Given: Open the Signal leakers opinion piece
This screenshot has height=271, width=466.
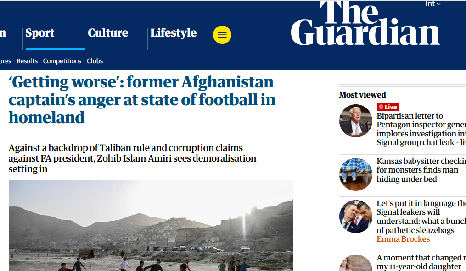Looking at the screenshot, I should click(x=420, y=217).
